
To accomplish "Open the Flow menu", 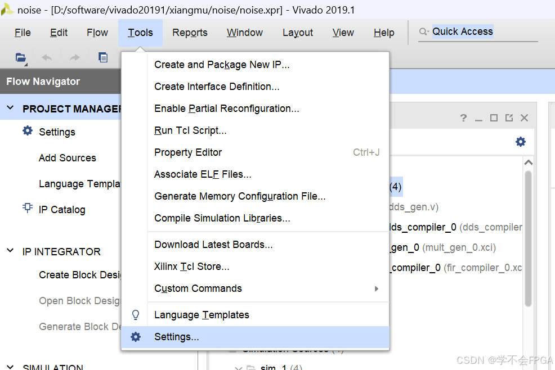I will click(x=97, y=33).
